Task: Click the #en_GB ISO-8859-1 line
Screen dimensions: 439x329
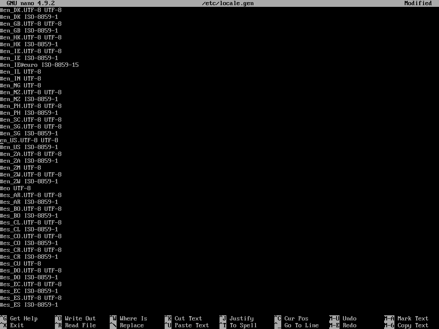Action: [29, 30]
